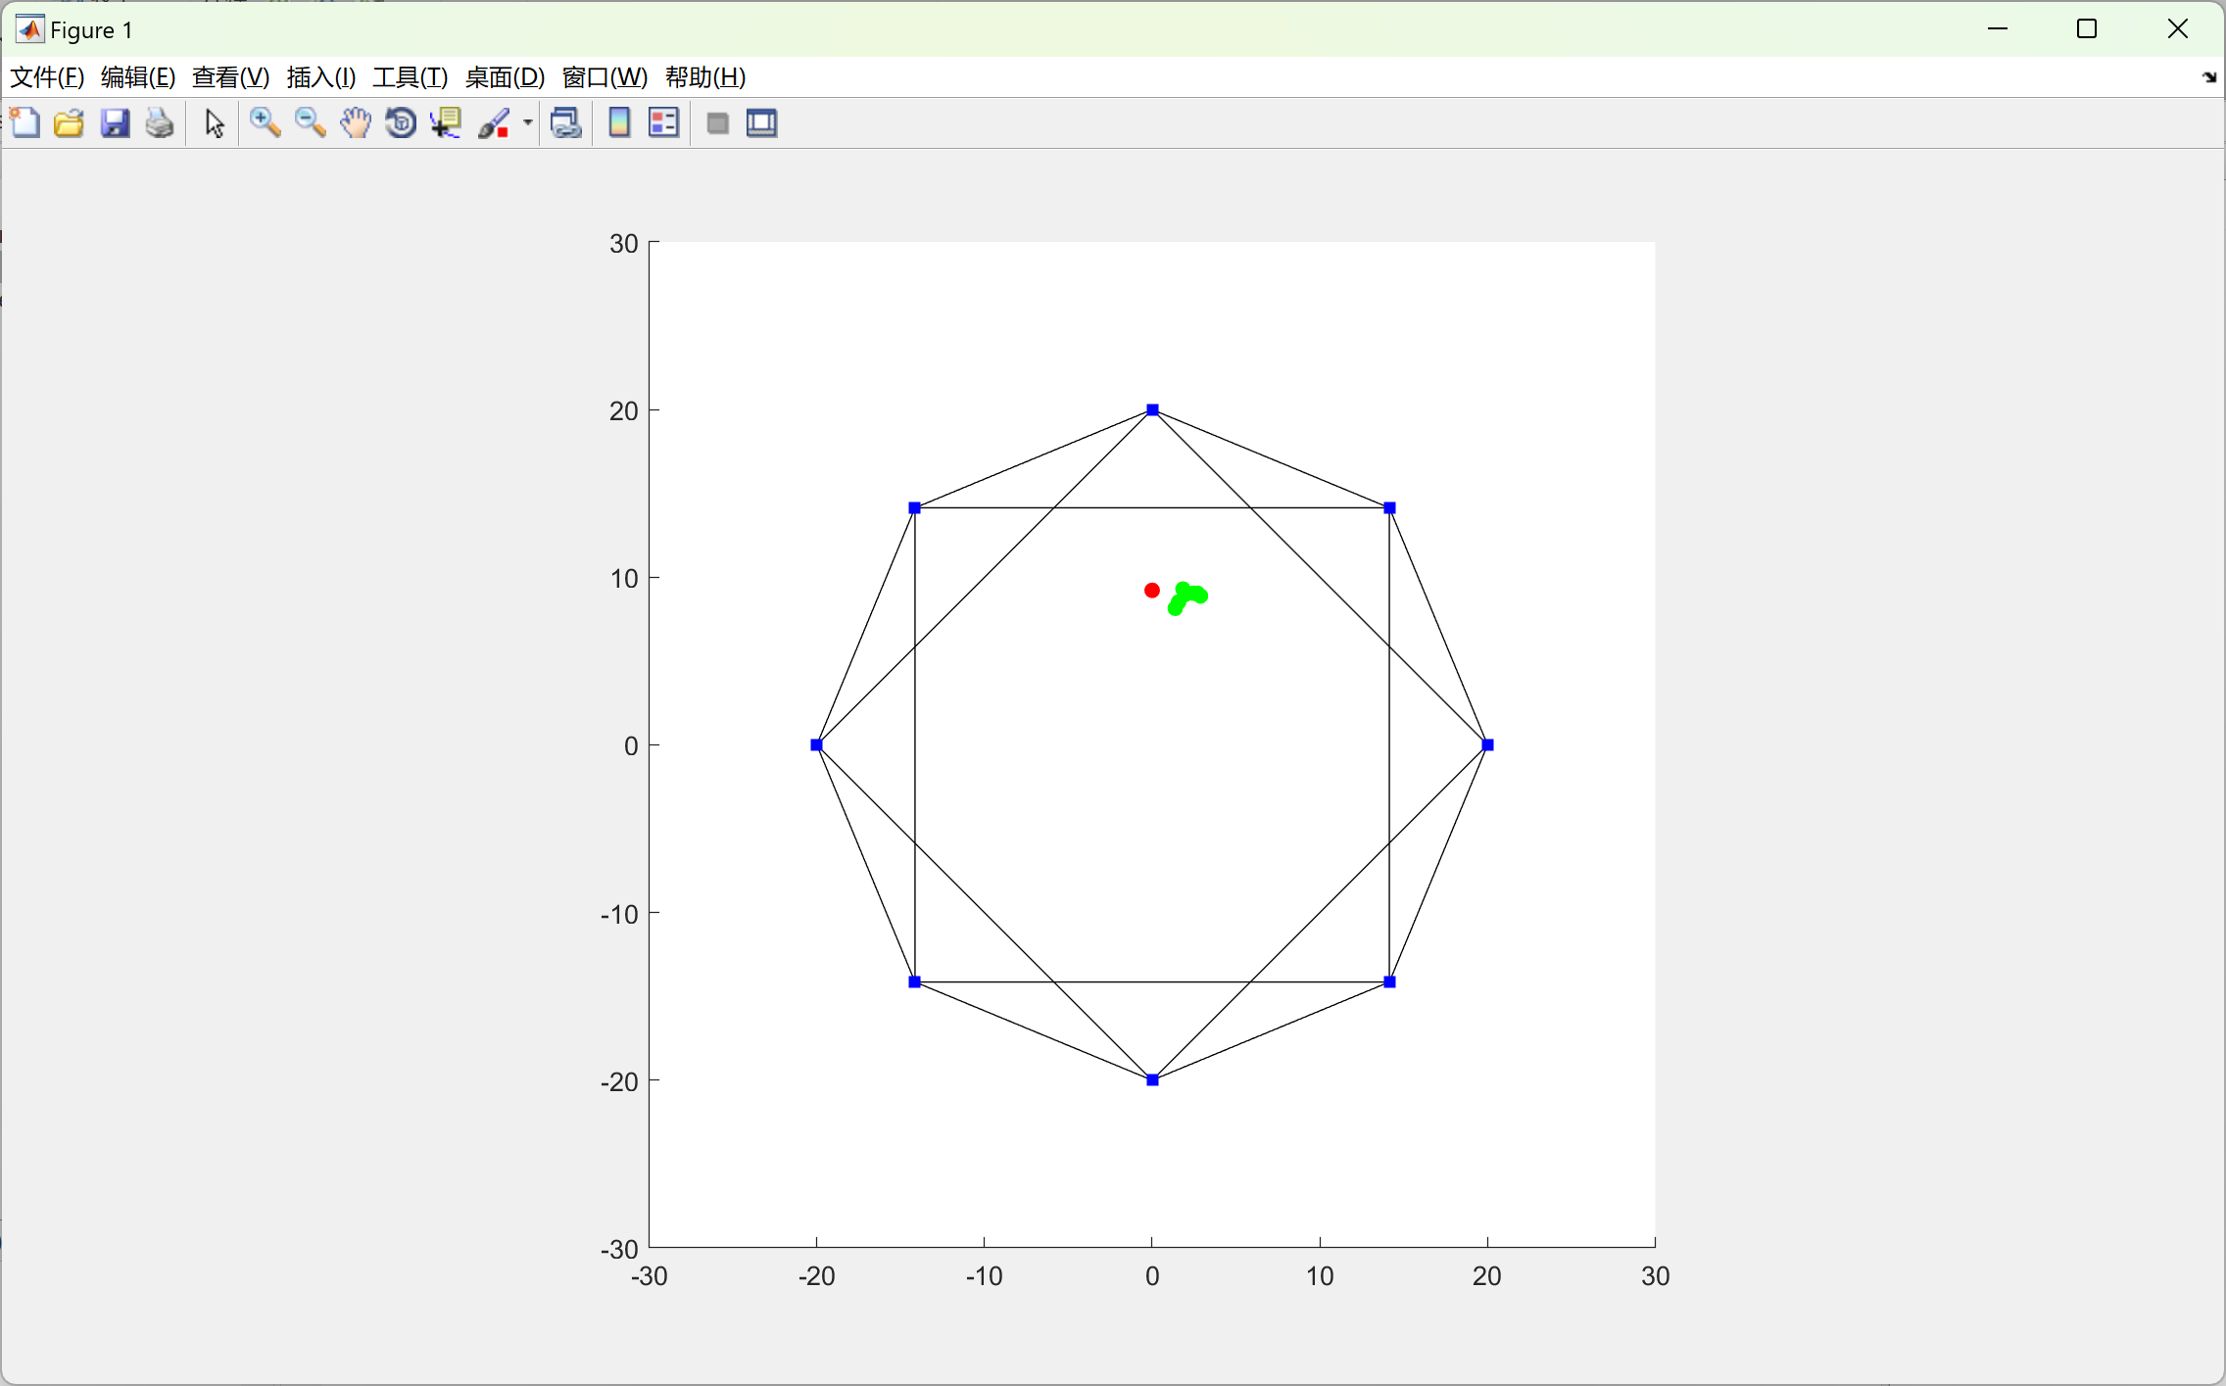2226x1386 pixels.
Task: Open the 插入(I) menu
Action: pos(320,77)
